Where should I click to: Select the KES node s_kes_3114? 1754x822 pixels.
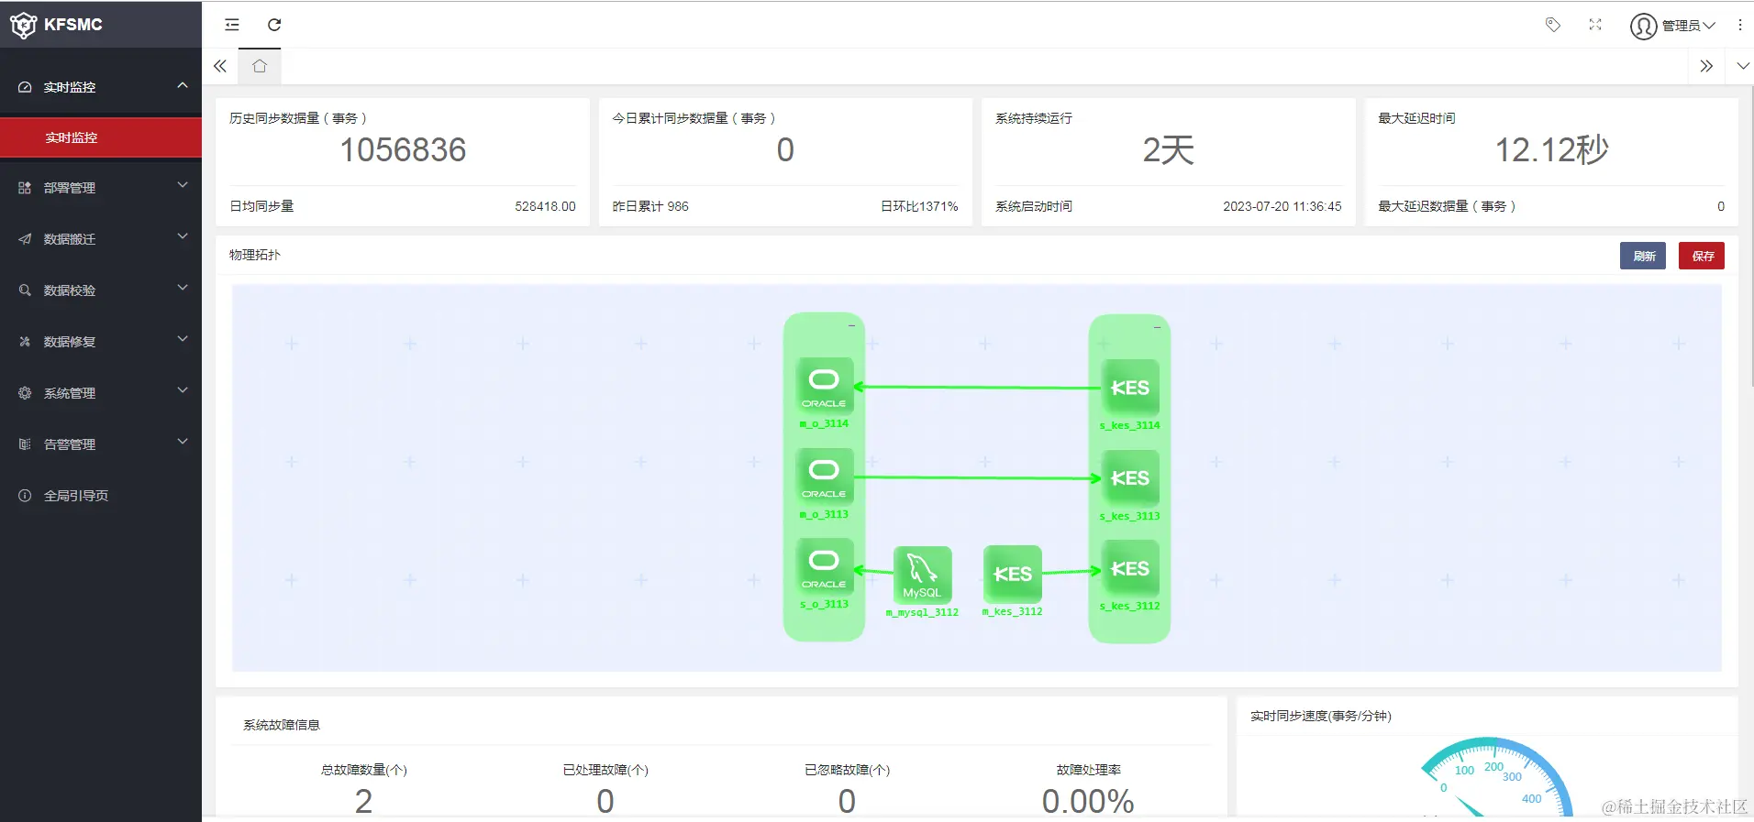pyautogui.click(x=1129, y=388)
